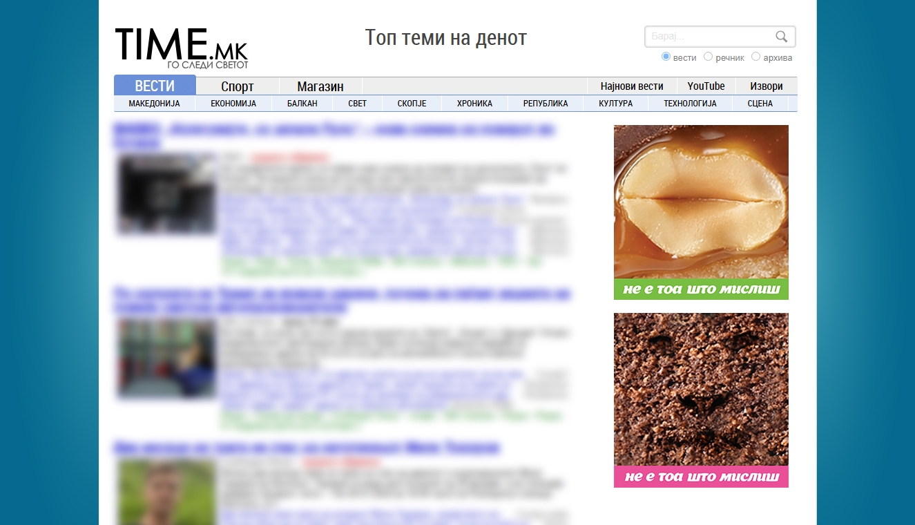The width and height of the screenshot is (915, 525).
Task: Open the ХРОНИКА category
Action: tap(475, 104)
